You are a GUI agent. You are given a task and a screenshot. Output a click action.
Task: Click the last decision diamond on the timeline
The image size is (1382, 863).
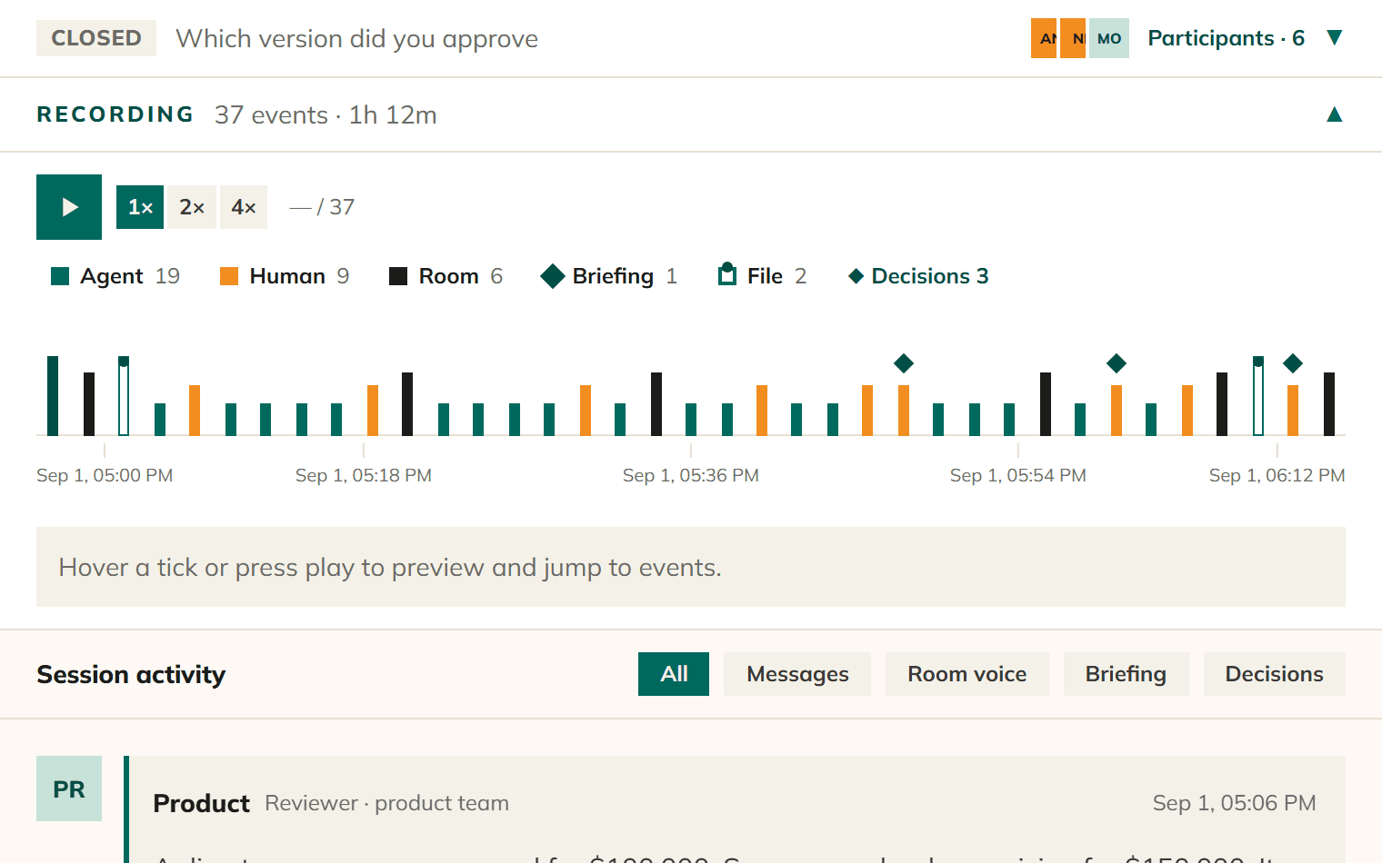point(1293,363)
